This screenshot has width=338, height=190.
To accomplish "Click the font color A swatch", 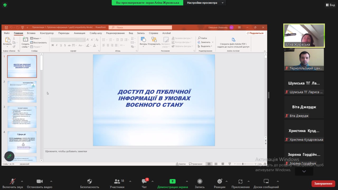I will coord(95,45).
